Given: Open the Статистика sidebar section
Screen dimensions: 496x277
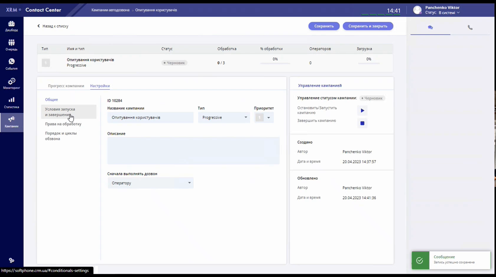Looking at the screenshot, I should coord(12,103).
